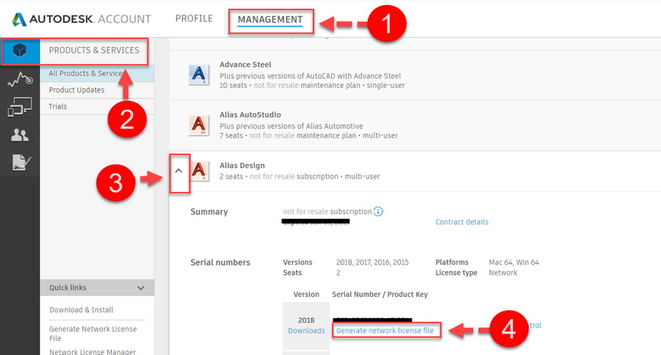Click the Alias AutoStudio product title
661x355 pixels.
250,115
